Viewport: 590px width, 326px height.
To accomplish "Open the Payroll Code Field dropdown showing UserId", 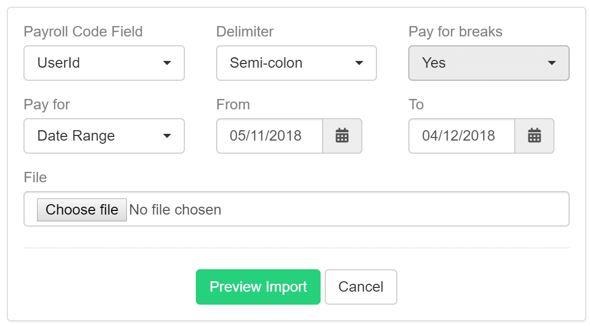I will (x=104, y=63).
